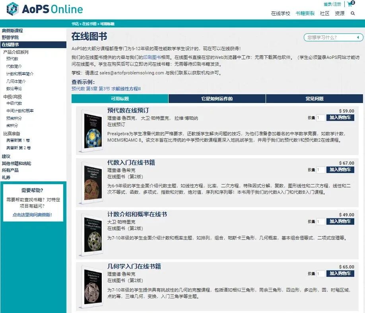Click Prealgebra book cover thumbnail
The image size is (365, 313).
pyautogui.click(x=91, y=131)
